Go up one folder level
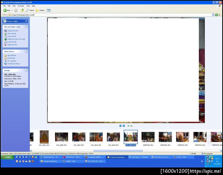 point(22,10)
